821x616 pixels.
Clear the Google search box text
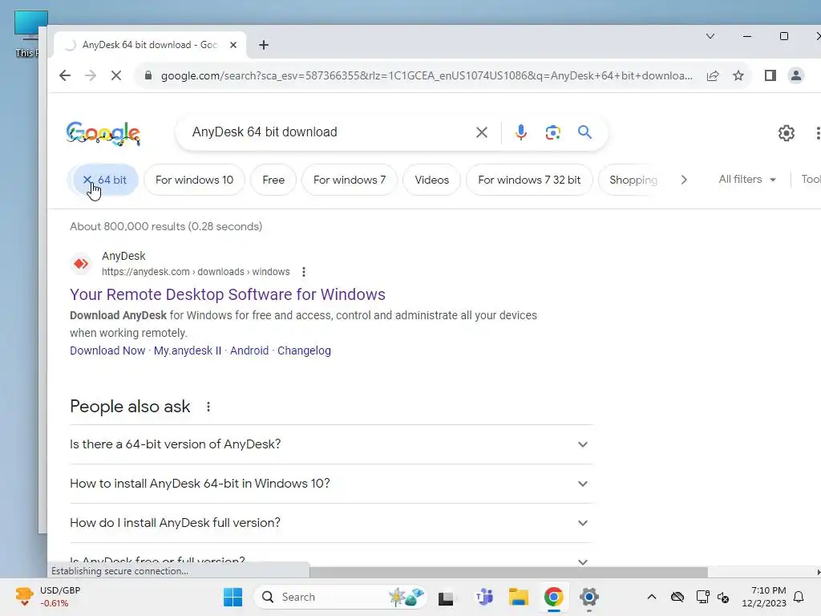482,132
